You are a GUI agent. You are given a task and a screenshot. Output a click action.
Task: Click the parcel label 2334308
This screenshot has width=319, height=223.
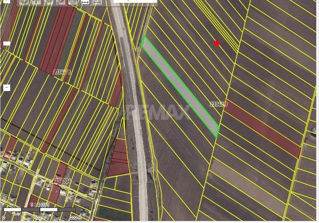pyautogui.click(x=62, y=72)
